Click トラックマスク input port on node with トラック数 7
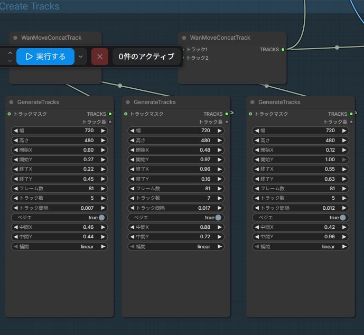The image size is (364, 335). tap(126, 114)
